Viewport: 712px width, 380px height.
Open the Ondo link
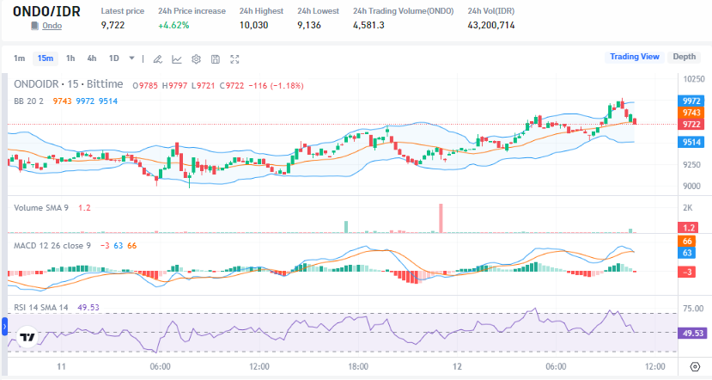pos(52,26)
